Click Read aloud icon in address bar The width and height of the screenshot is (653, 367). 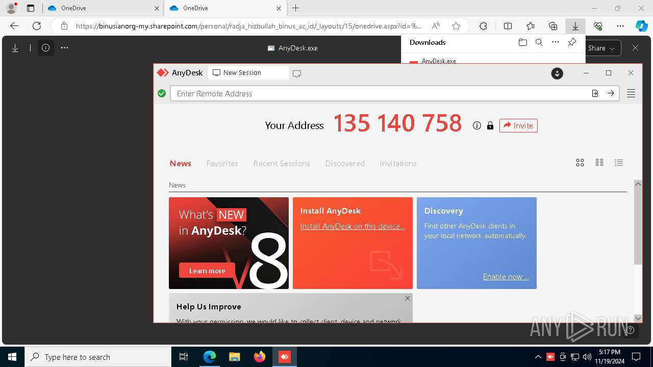coord(436,26)
